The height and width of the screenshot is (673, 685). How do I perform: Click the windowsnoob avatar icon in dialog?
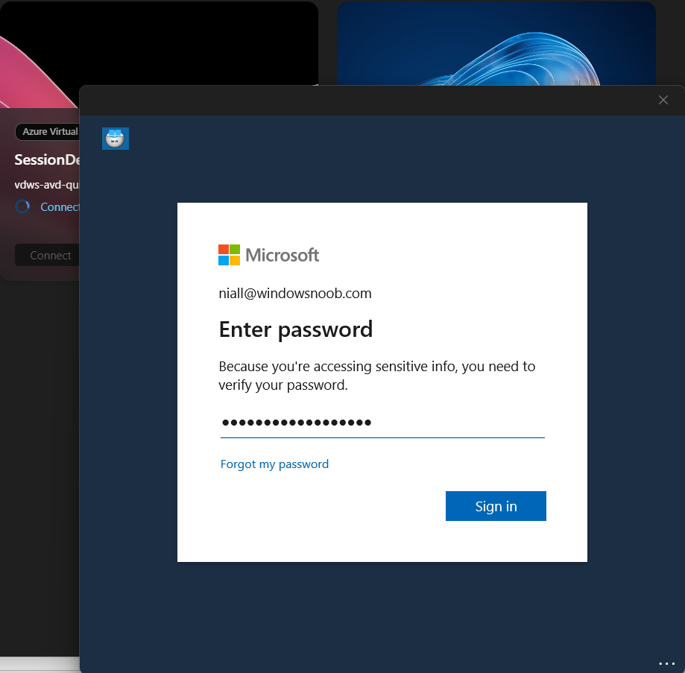pos(116,139)
